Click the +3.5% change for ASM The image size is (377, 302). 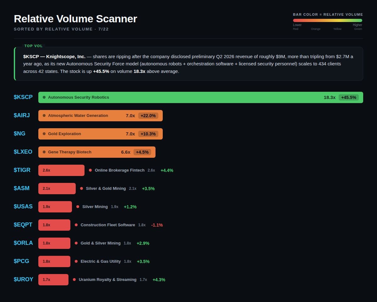148,189
